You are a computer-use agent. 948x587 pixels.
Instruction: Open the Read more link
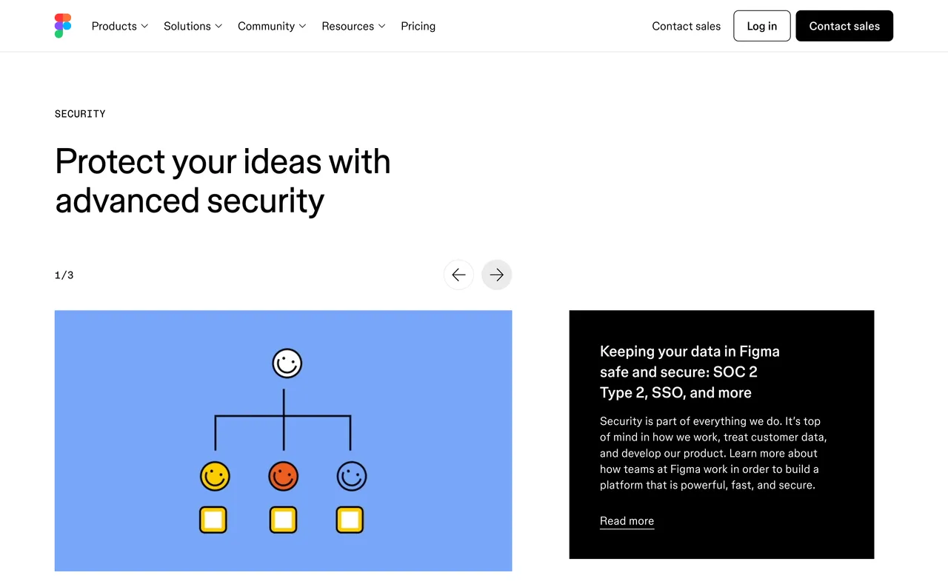(626, 520)
